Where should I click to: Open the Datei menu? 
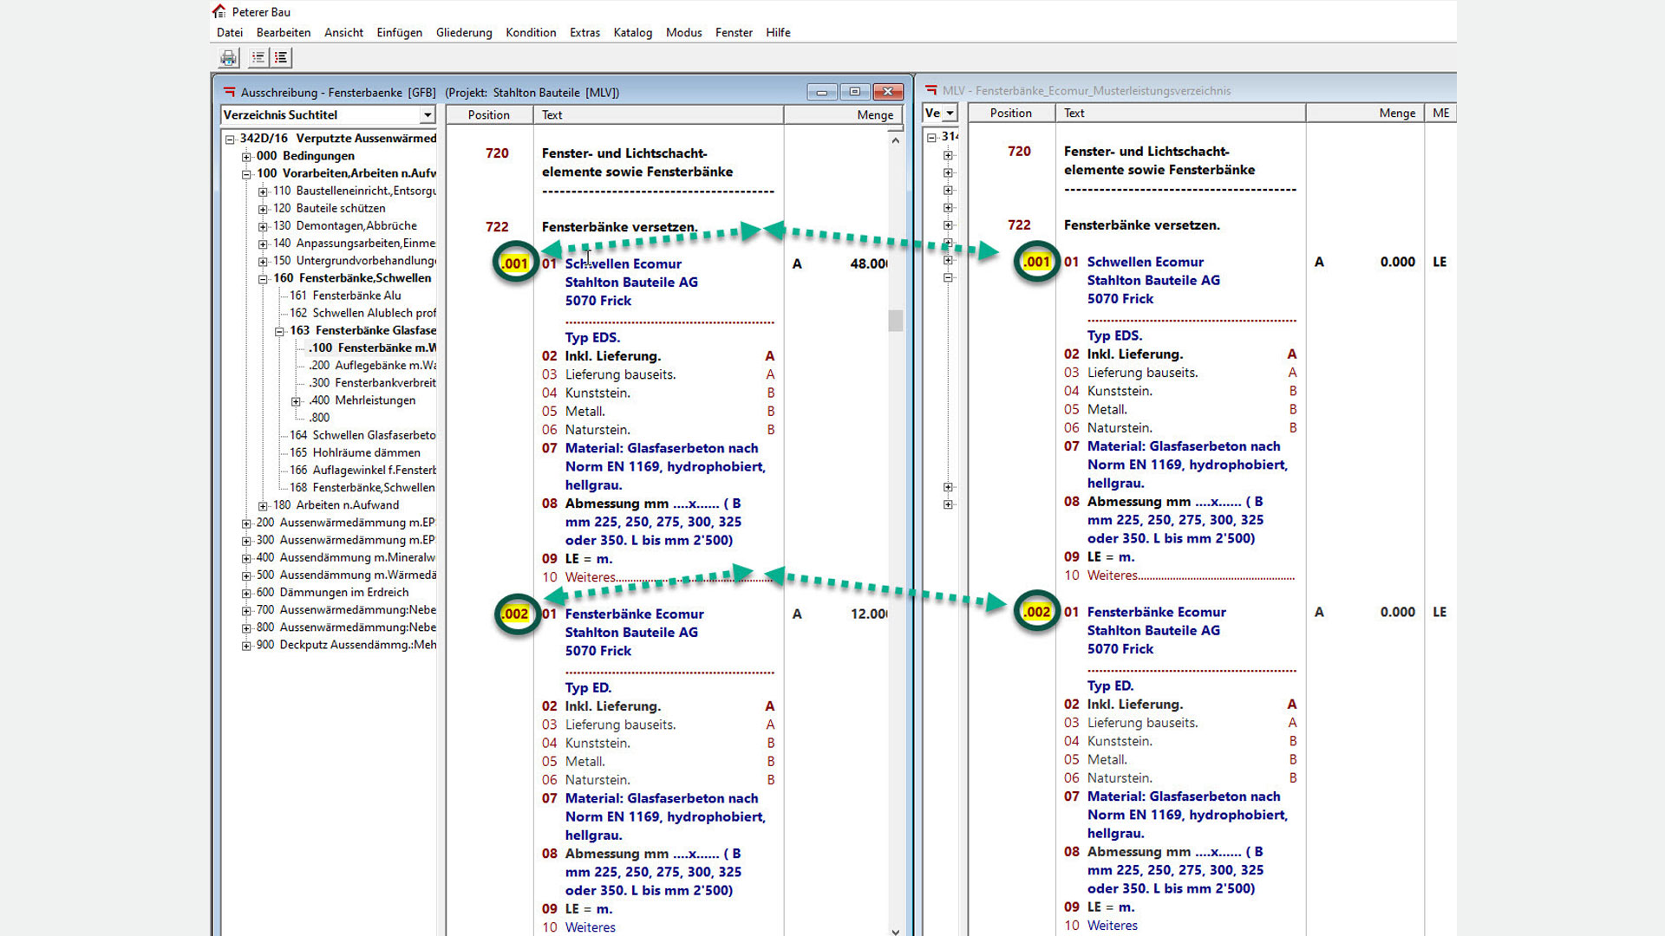coord(230,32)
